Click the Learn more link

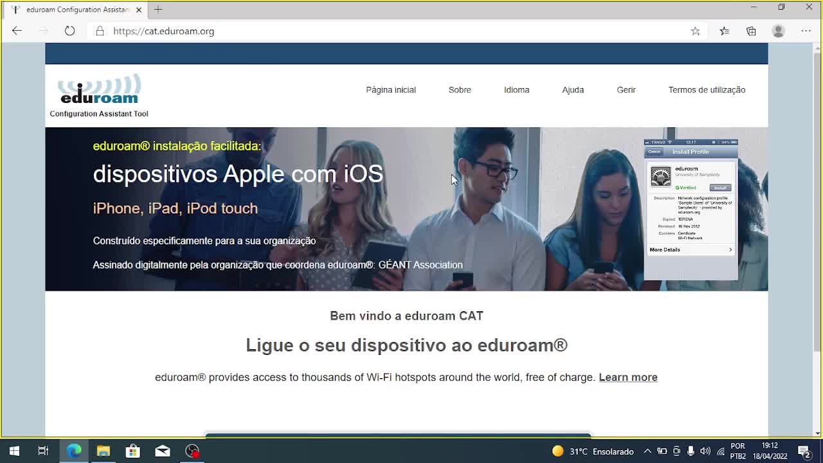[x=628, y=377]
